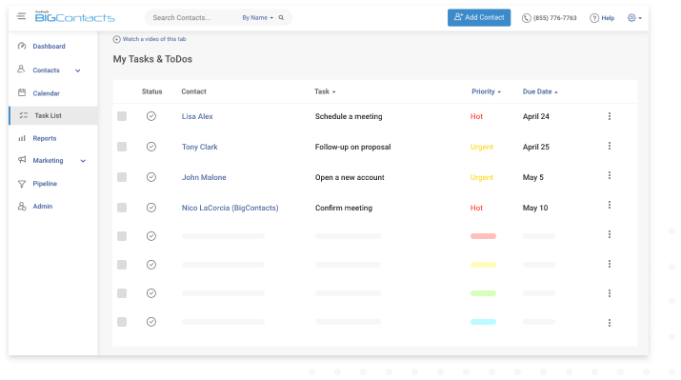Open three-dot menu for Lisa Alex task
Viewport: 681px width, 380px height.
[x=610, y=116]
